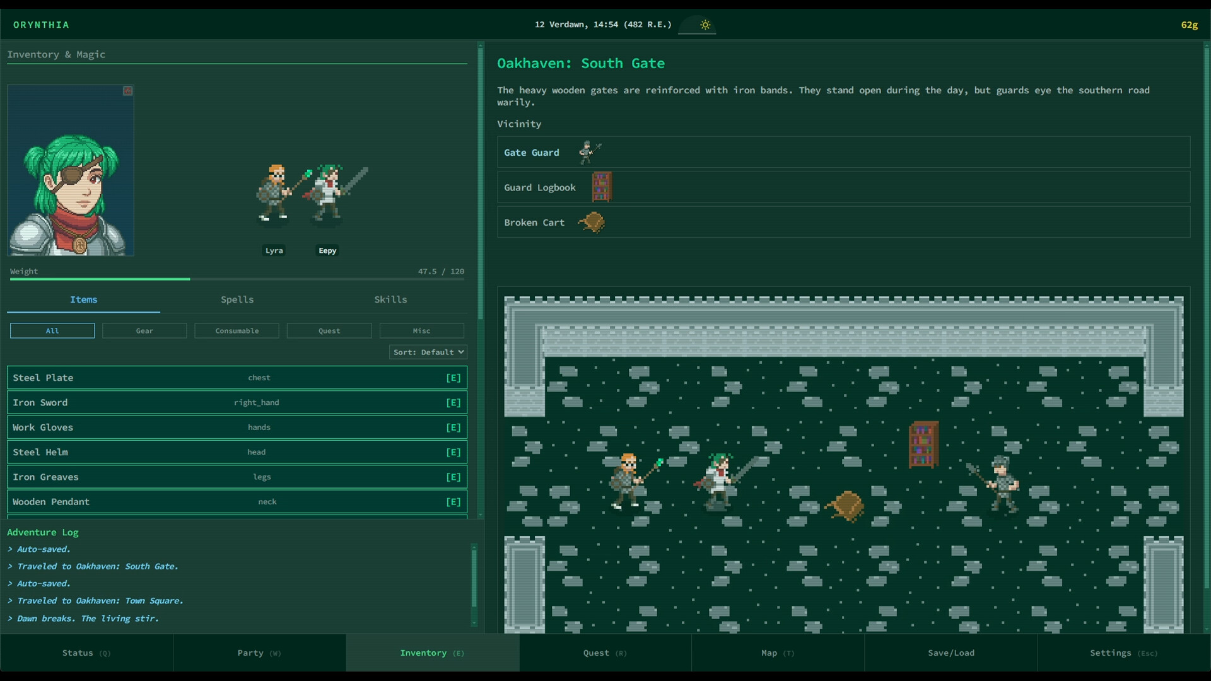Click the broken cart sprite on the map
Image resolution: width=1211 pixels, height=681 pixels.
846,506
